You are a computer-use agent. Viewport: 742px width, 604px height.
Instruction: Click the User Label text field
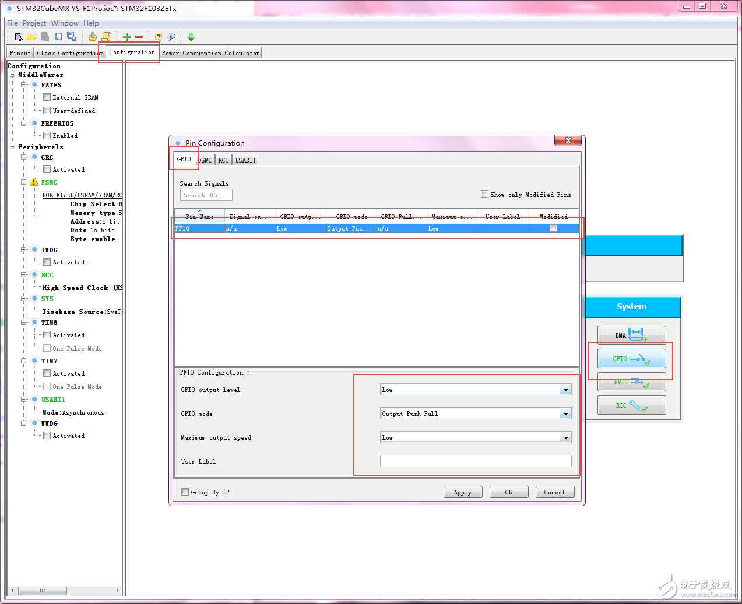click(476, 461)
